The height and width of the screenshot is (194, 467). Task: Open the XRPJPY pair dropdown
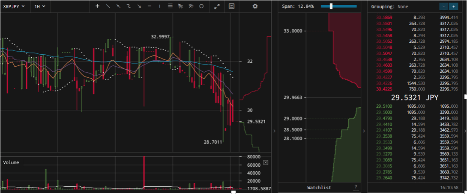[14, 6]
